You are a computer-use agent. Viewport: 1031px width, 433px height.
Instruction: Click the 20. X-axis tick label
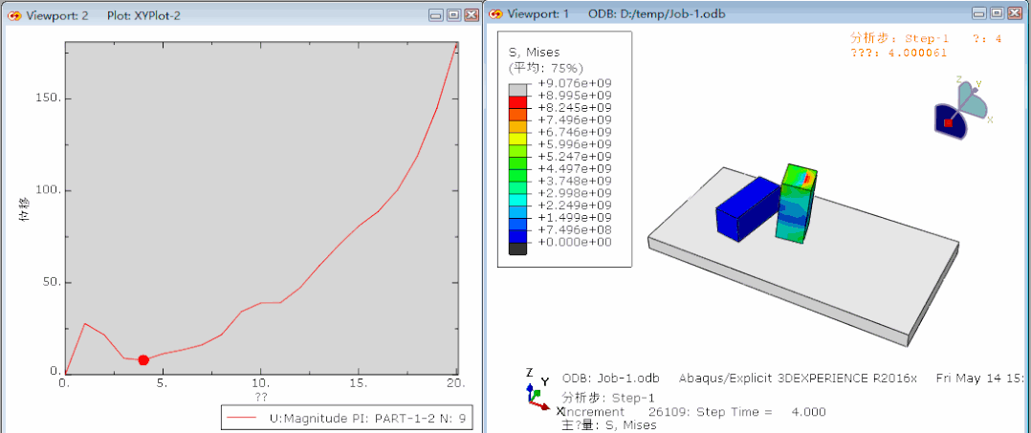click(453, 382)
